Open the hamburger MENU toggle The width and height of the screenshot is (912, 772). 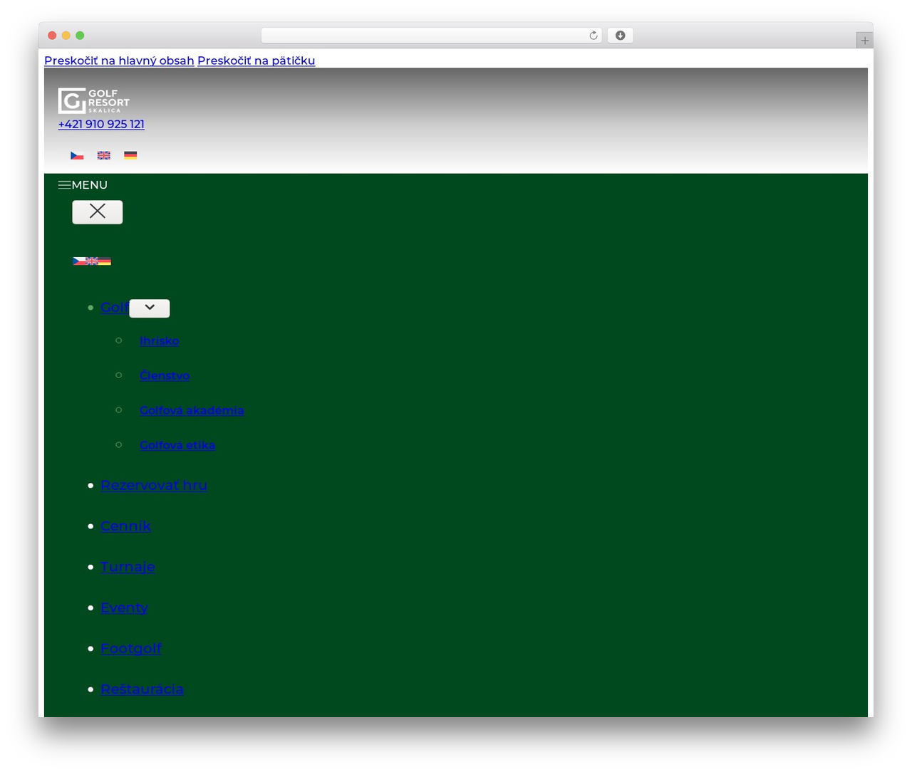pos(83,185)
